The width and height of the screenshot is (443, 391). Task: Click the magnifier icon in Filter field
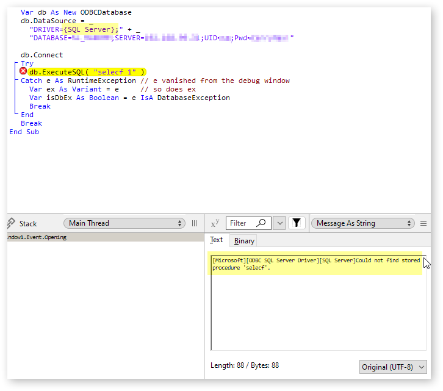(x=261, y=223)
